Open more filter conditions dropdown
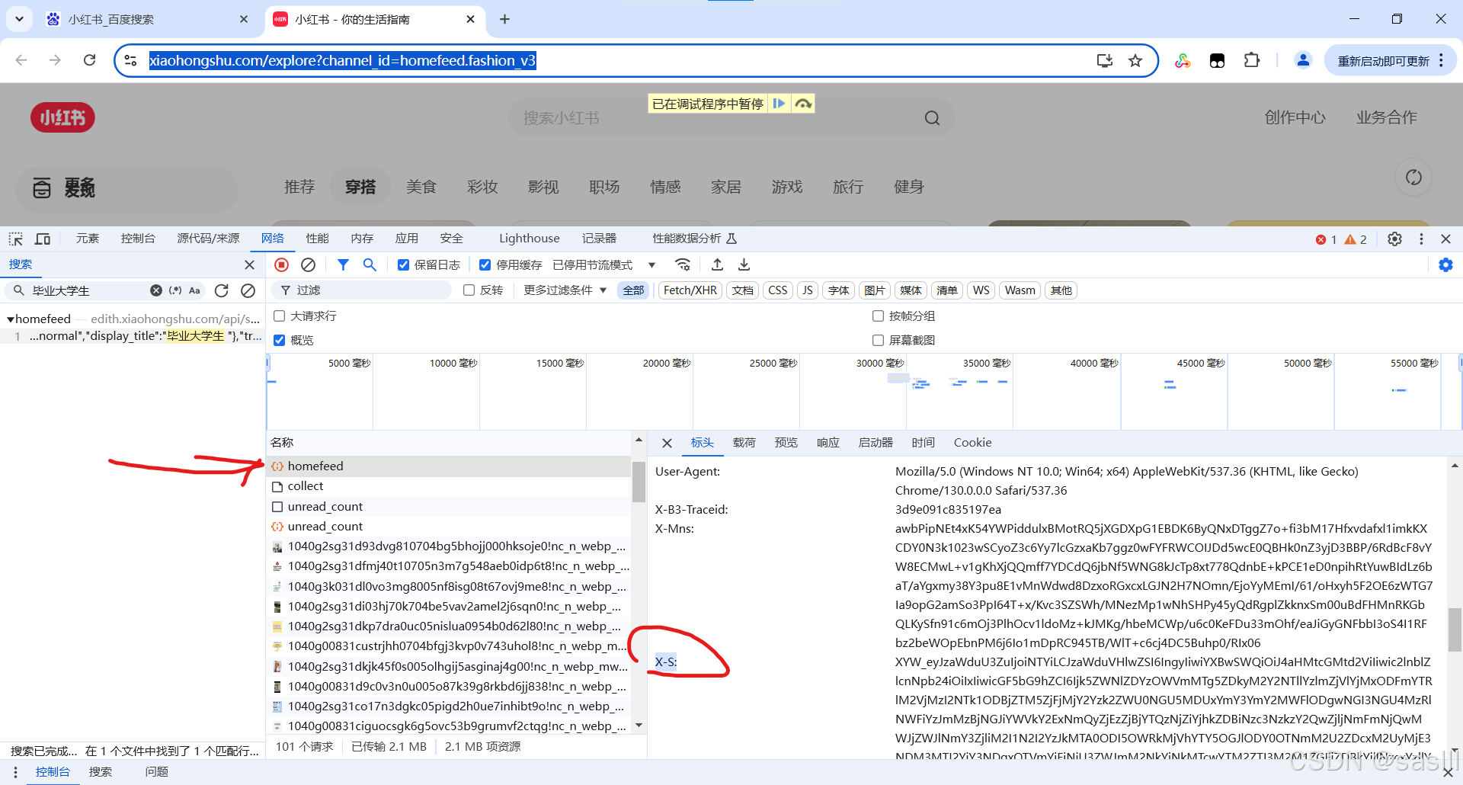This screenshot has height=785, width=1463. (x=565, y=290)
